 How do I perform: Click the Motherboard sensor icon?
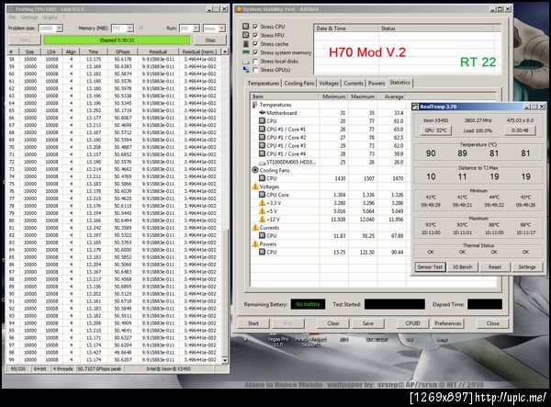pyautogui.click(x=262, y=113)
